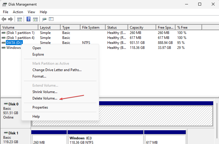The width and height of the screenshot is (219, 144).
Task: Click the Back arrow toolbar icon
Action: coord(4,19)
